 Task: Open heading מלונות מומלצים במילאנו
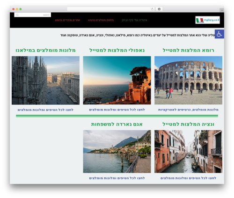click(45, 50)
